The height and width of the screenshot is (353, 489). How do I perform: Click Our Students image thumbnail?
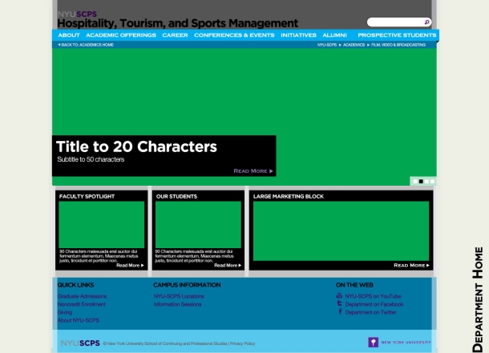pos(198,224)
